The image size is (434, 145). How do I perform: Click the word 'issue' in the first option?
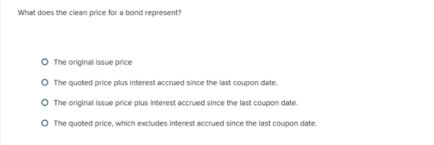tap(104, 62)
